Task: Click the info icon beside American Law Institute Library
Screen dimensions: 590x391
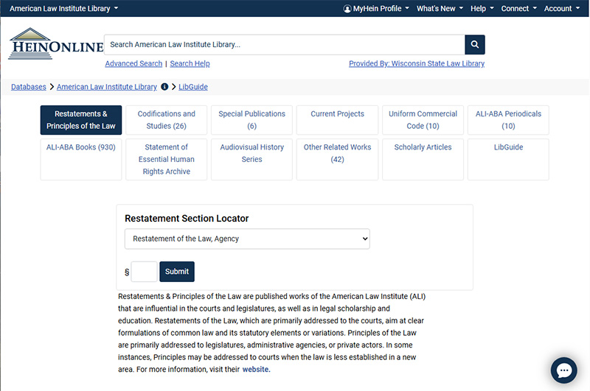Action: (164, 87)
